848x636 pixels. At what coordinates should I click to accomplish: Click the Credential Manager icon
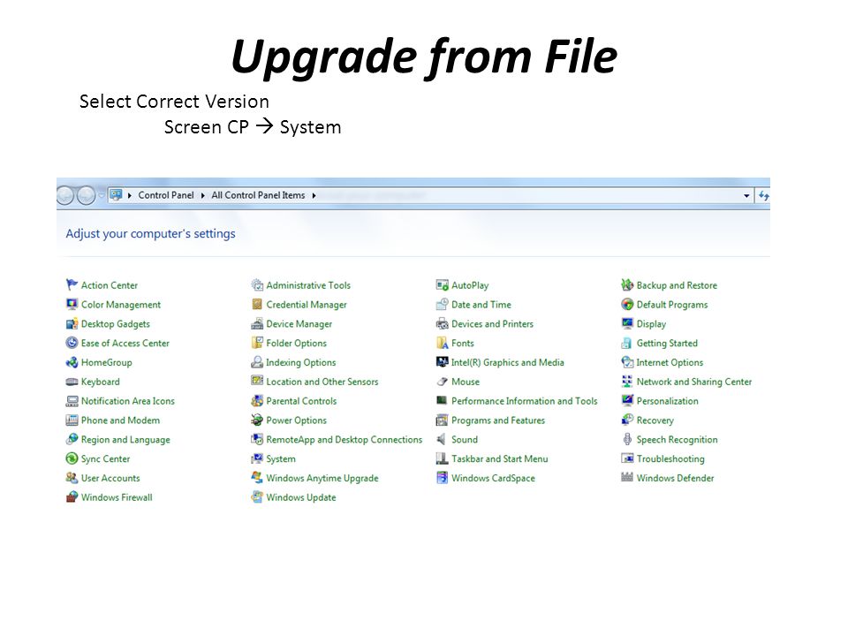coord(257,304)
